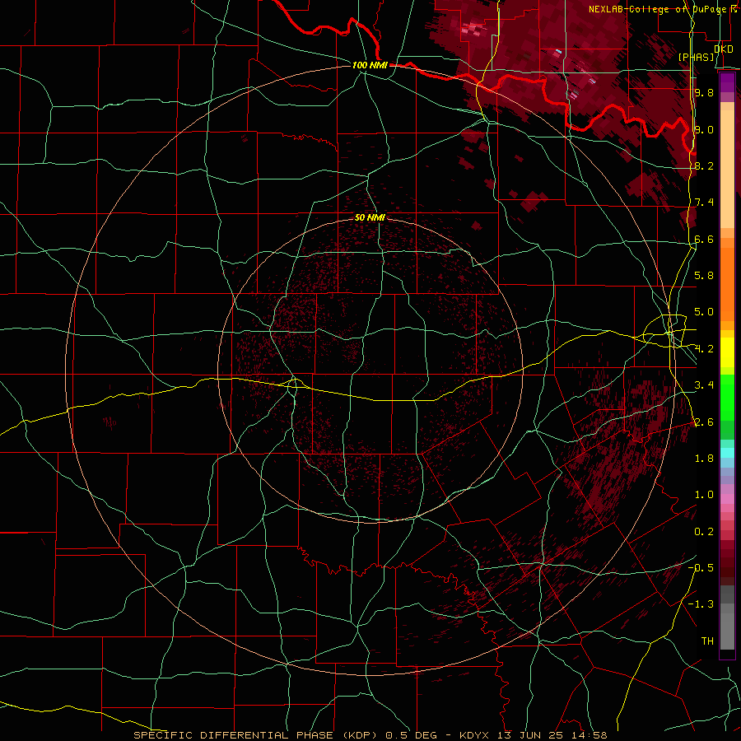Screen dimensions: 741x741
Task: Click the 100 NMI range ring label
Action: point(370,65)
